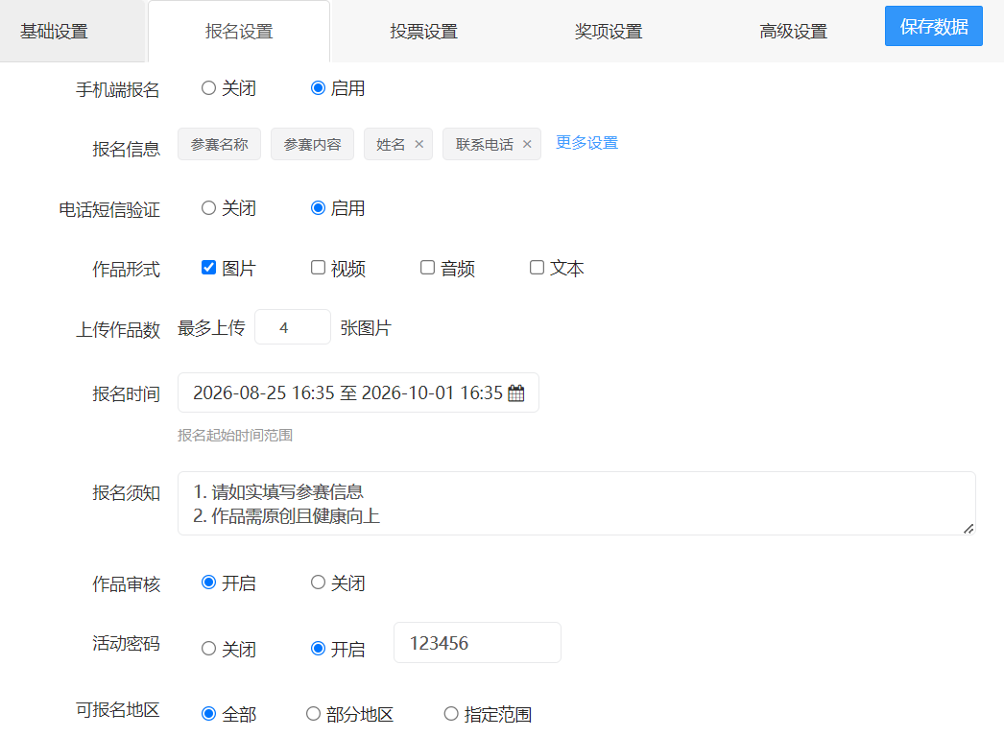Click into the 报名须知 text area
Viewport: 1004px width, 737px height.
point(576,504)
